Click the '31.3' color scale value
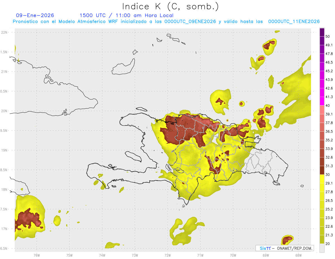This screenshot has height=259, width=335. pos(329,166)
